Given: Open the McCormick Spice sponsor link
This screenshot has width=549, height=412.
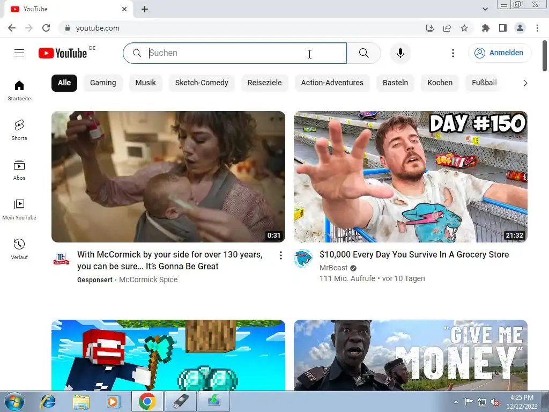Looking at the screenshot, I should [x=148, y=279].
